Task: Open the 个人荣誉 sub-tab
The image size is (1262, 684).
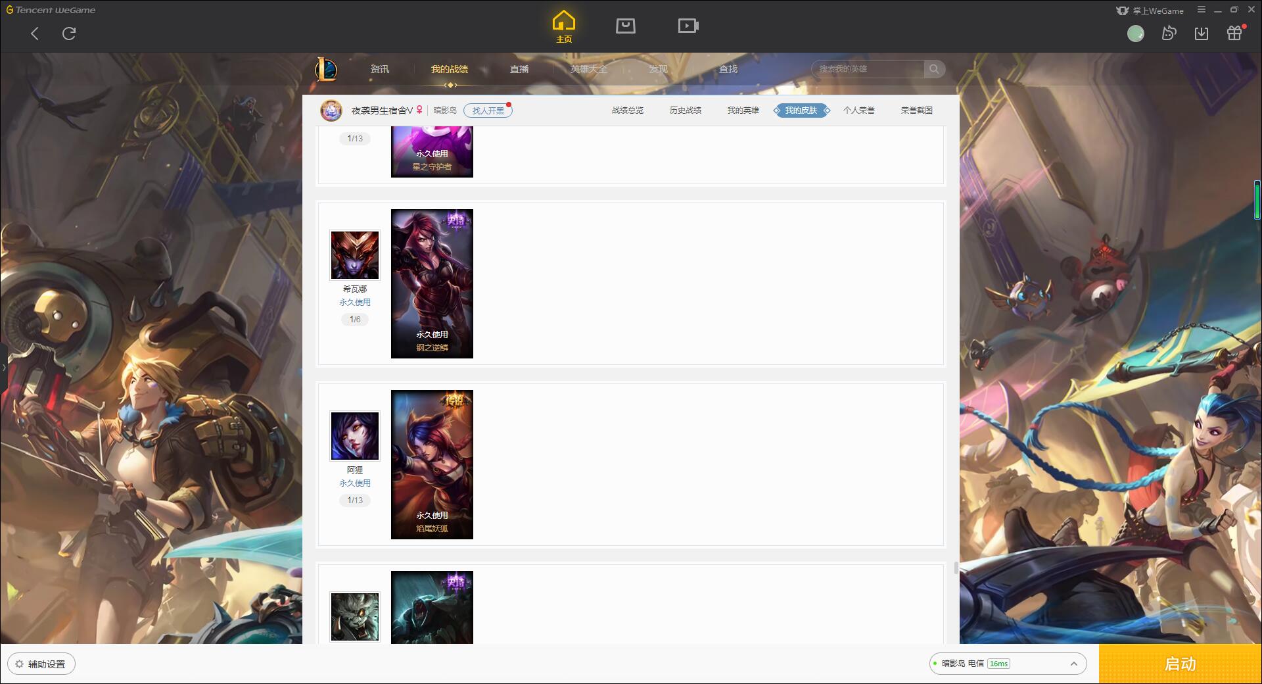Action: pos(859,110)
